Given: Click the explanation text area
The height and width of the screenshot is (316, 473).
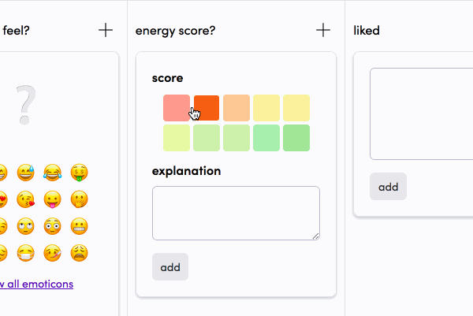Looking at the screenshot, I should click(236, 214).
